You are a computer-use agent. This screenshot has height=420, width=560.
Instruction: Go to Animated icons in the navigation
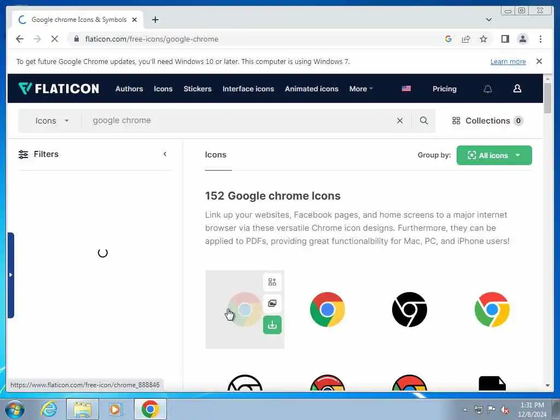click(x=311, y=89)
